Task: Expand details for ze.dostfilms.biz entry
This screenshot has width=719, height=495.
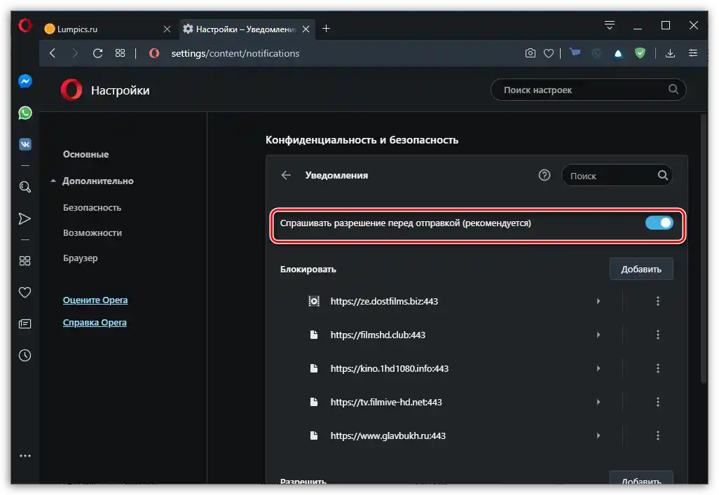Action: coord(598,301)
